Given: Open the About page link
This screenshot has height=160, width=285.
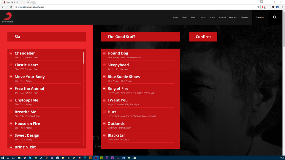Looking at the screenshot, I should [x=193, y=17].
